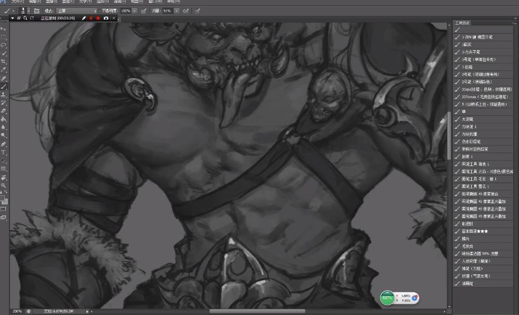Open the brush size preset picker
Screen dimensions: 519x315
click(x=28, y=11)
